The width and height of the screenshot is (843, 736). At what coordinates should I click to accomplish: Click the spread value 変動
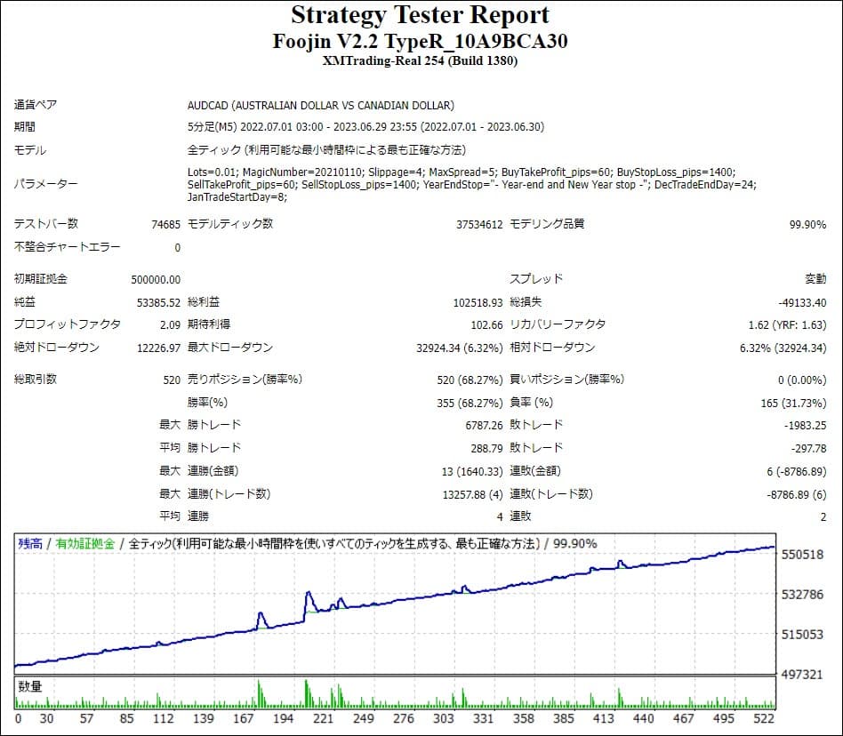pyautogui.click(x=815, y=279)
